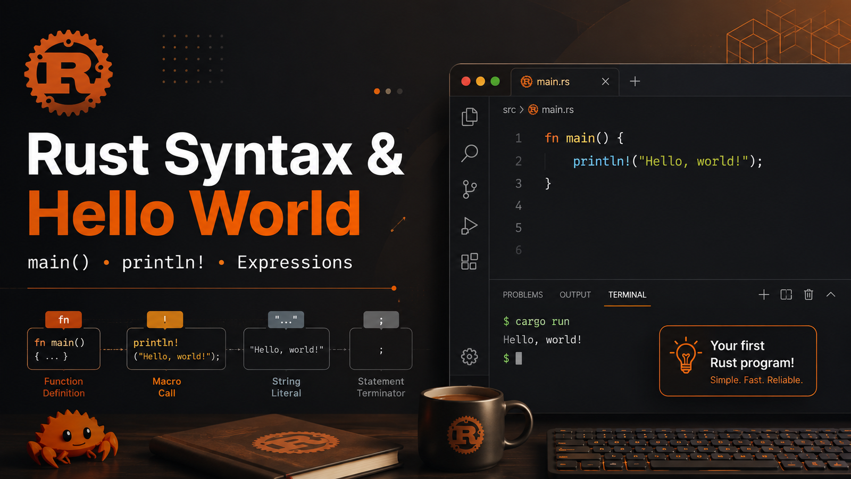Click the 'Hello, world!' terminal output
851x479 pixels.
[543, 340]
